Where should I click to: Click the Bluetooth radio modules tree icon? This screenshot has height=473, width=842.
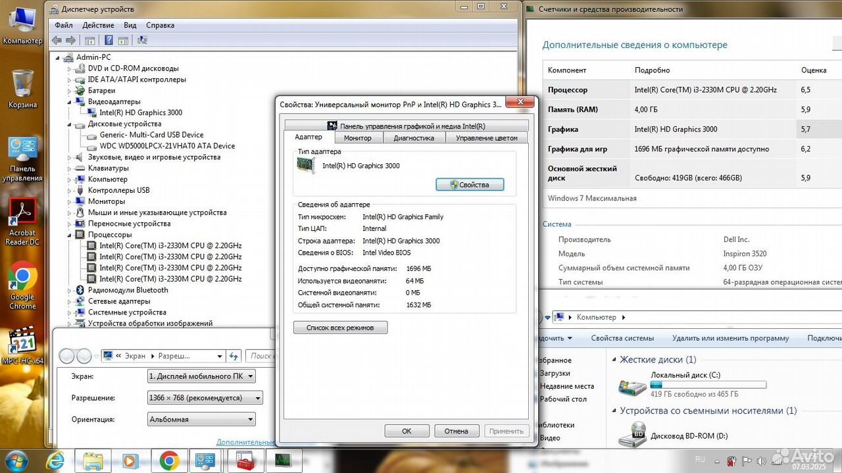[82, 290]
